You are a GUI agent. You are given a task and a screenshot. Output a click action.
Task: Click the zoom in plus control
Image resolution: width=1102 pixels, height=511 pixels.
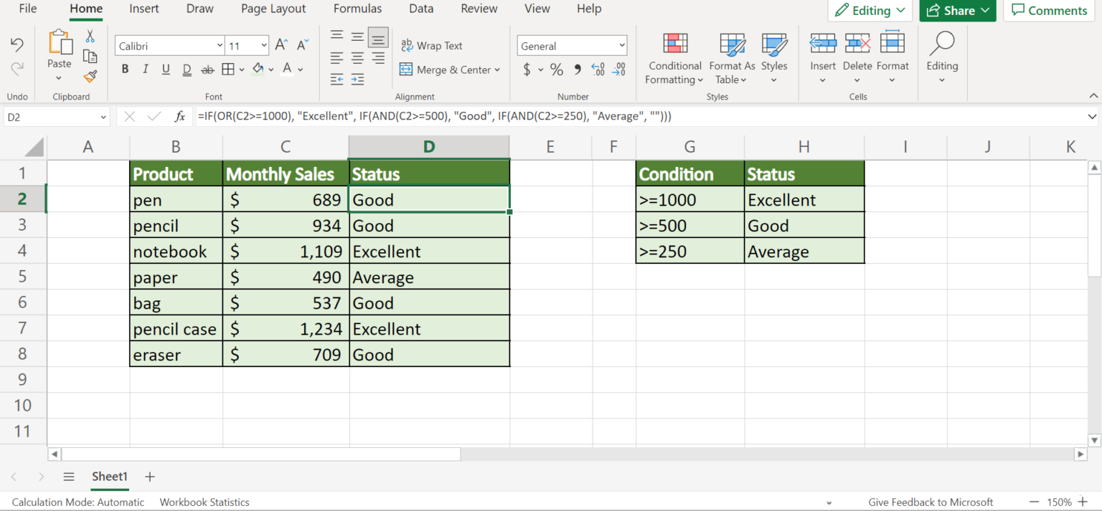coord(1083,502)
